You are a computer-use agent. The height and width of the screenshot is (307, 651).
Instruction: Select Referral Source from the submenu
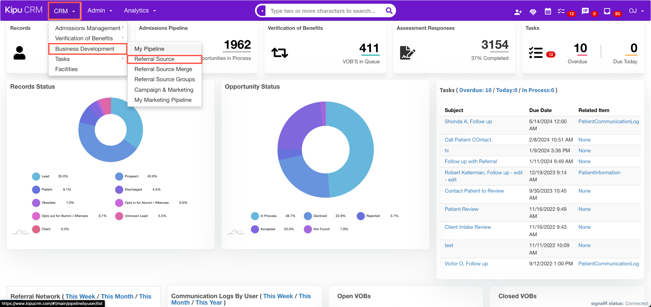[154, 59]
